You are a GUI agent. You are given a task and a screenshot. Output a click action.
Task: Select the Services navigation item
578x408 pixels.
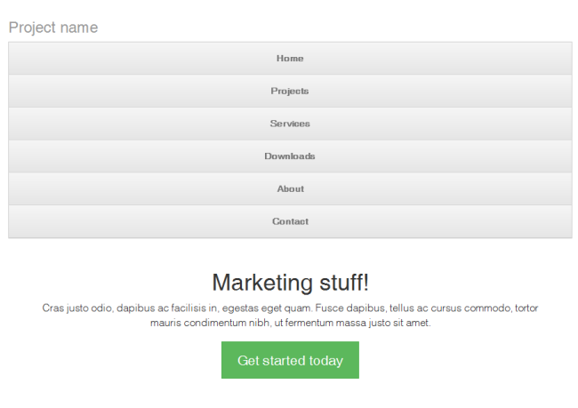point(290,124)
